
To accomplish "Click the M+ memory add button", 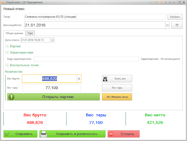I will click(x=170, y=3).
